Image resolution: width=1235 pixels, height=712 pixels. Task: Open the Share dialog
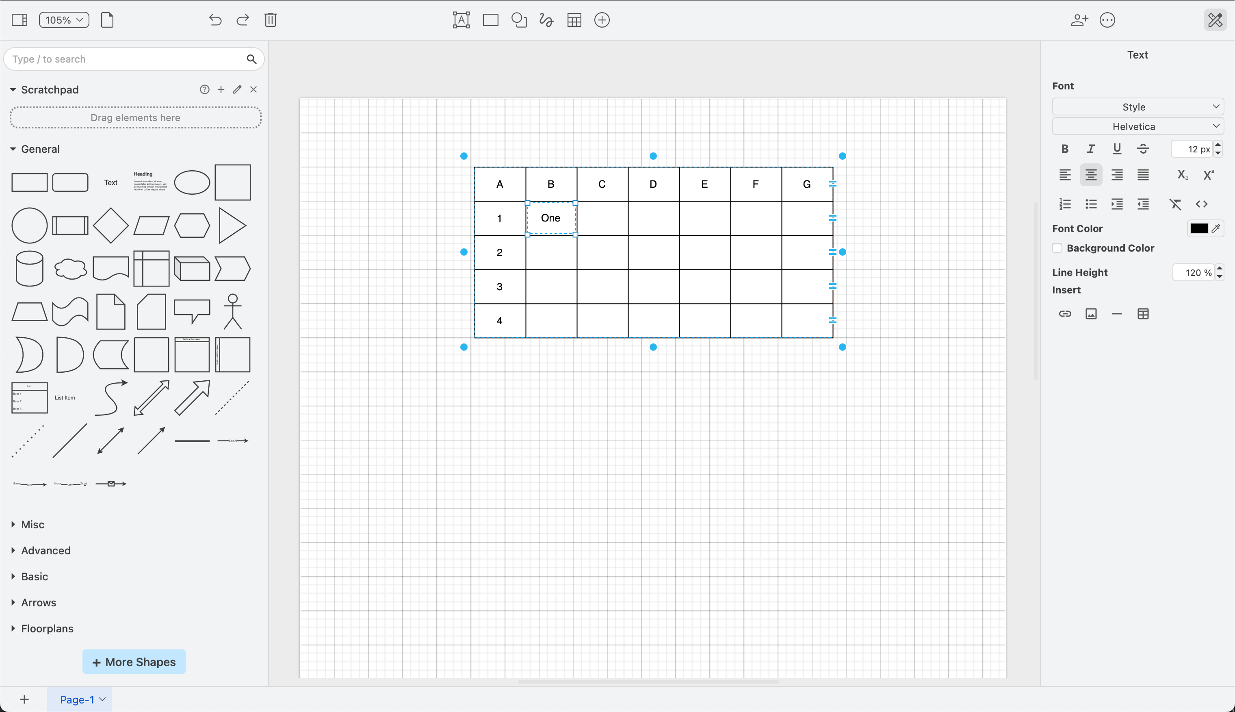1079,20
